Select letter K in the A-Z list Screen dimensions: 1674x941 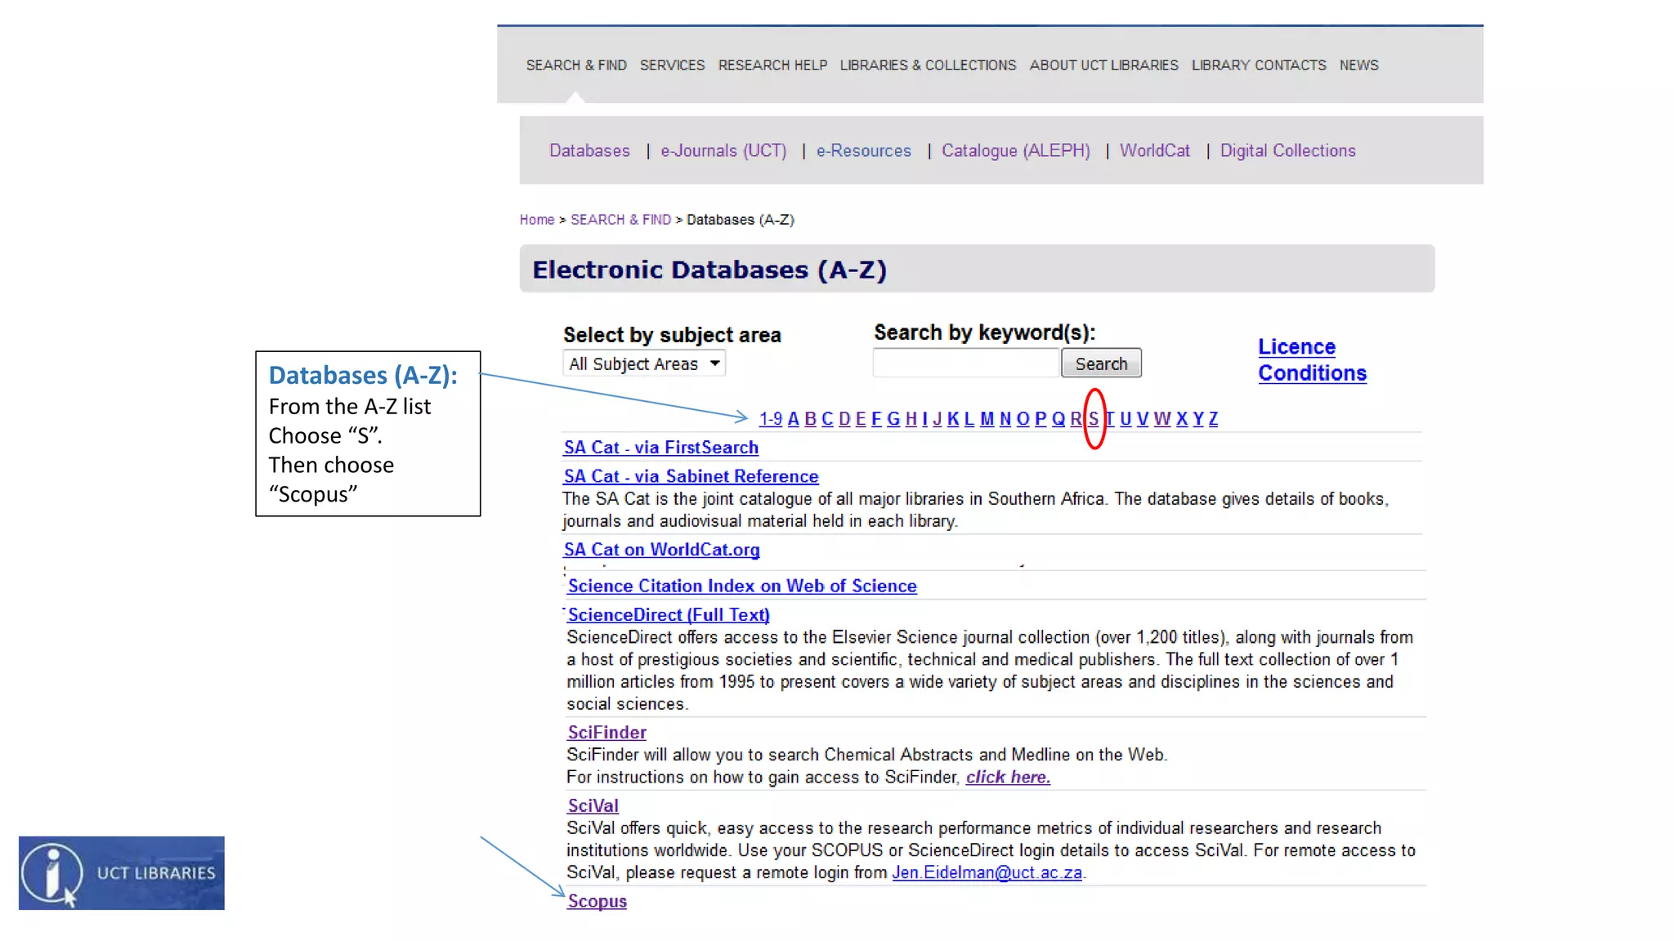click(x=953, y=418)
